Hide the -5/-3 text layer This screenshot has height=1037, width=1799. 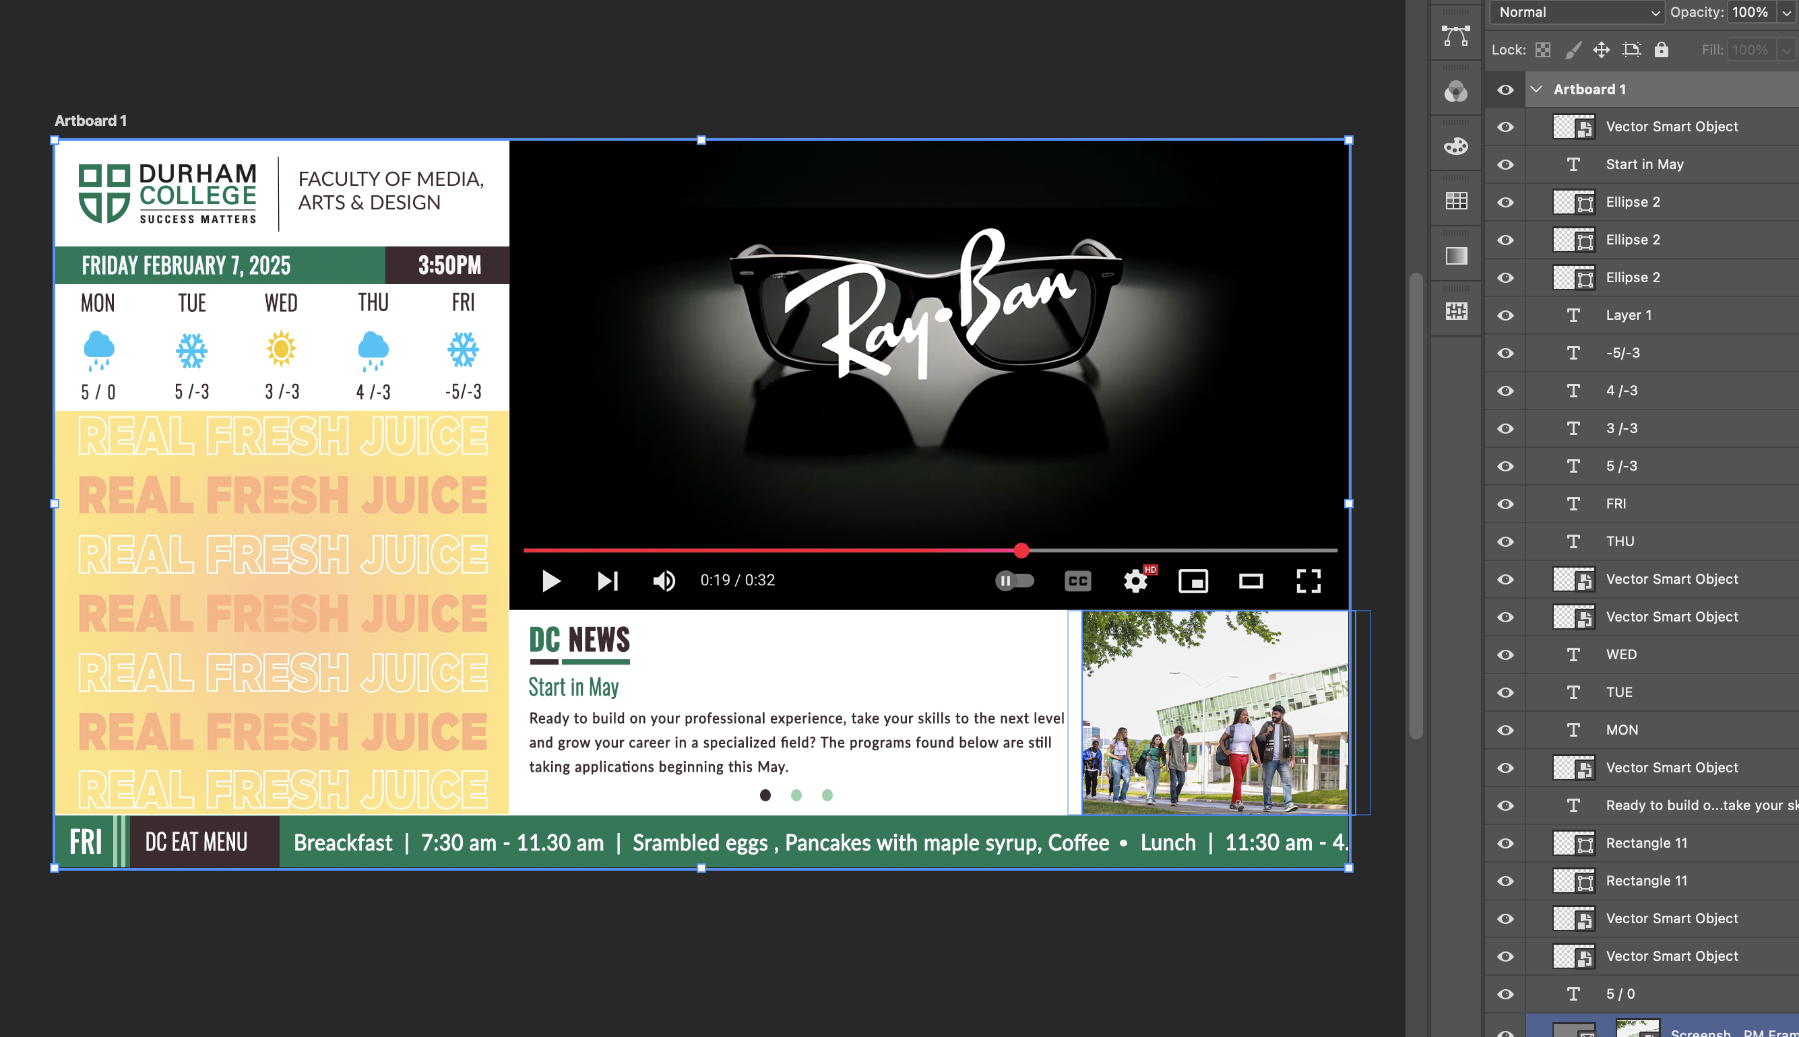pos(1505,354)
